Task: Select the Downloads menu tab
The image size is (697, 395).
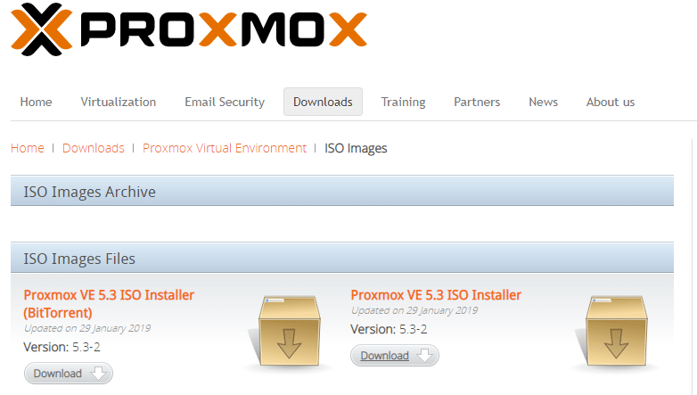Action: click(323, 102)
